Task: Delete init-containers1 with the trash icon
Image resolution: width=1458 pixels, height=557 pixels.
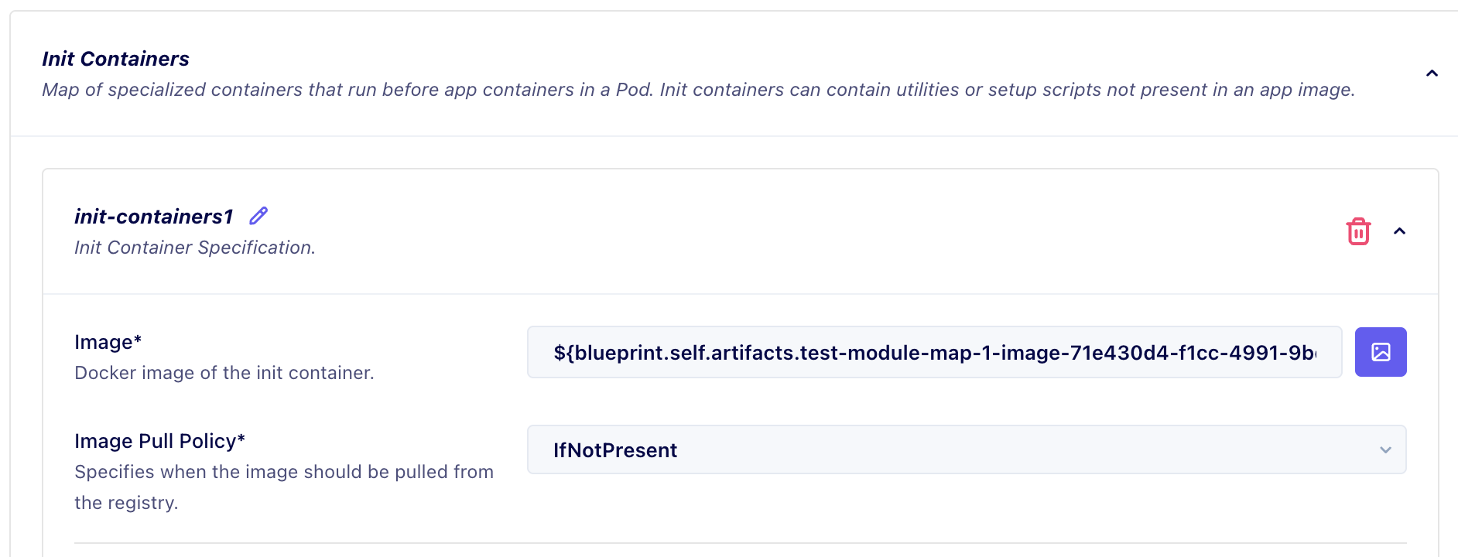Action: coord(1358,231)
